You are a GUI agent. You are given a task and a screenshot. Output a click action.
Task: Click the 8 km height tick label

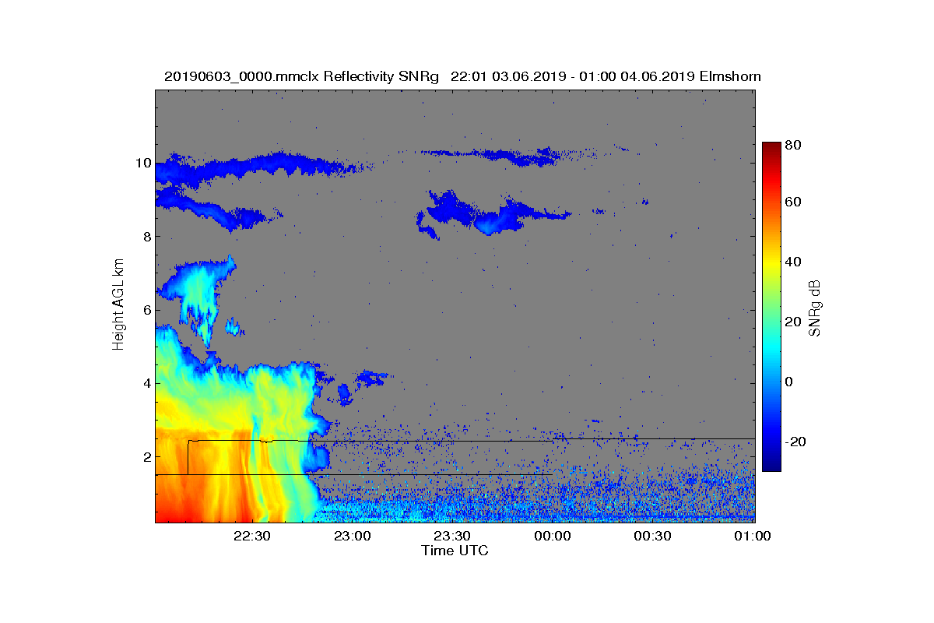coord(146,237)
